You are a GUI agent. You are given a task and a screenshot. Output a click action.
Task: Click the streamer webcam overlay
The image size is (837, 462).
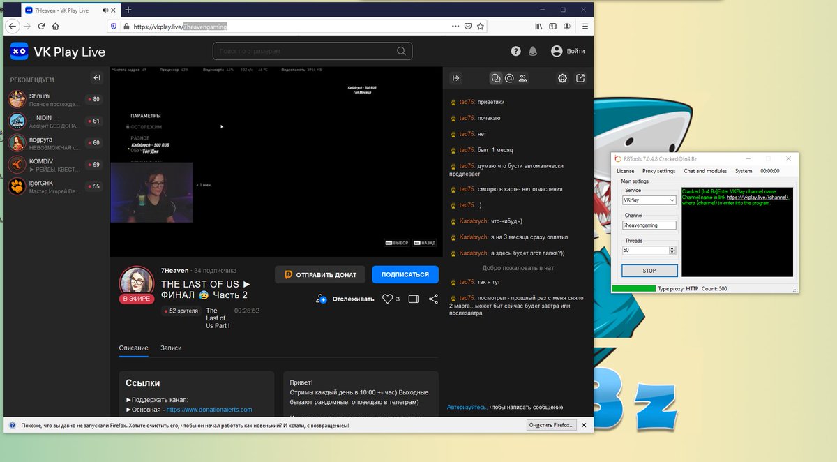pos(151,193)
